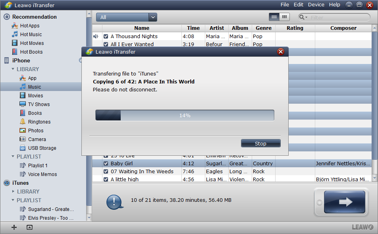Open the TV Shows library

(35, 104)
